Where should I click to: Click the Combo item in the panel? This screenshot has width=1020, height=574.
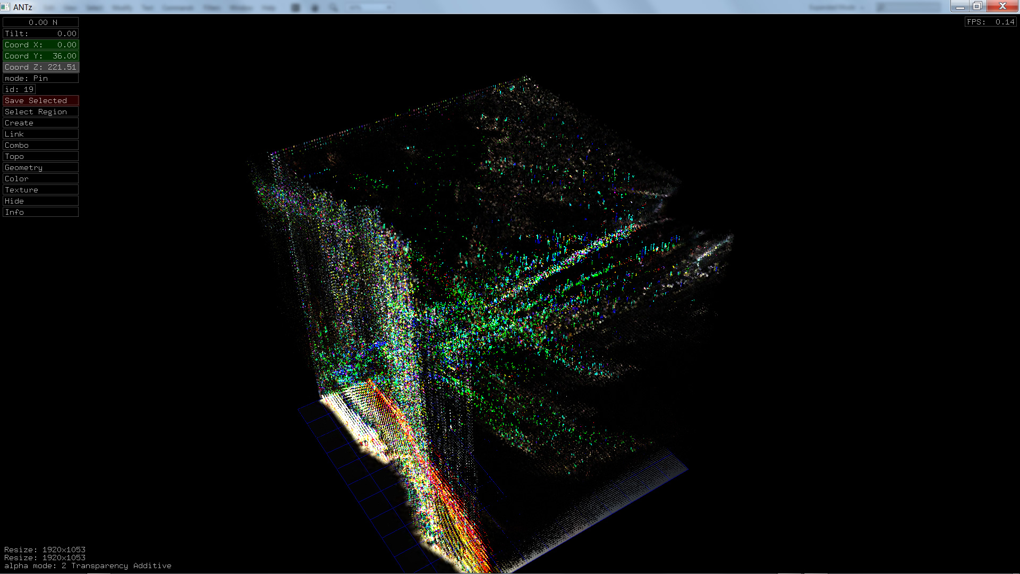tap(40, 145)
